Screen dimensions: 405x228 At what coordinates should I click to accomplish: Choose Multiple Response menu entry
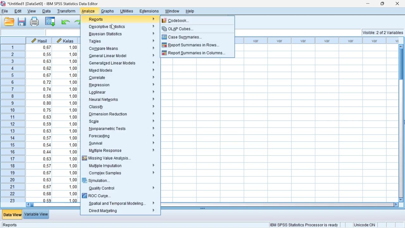pos(120,150)
